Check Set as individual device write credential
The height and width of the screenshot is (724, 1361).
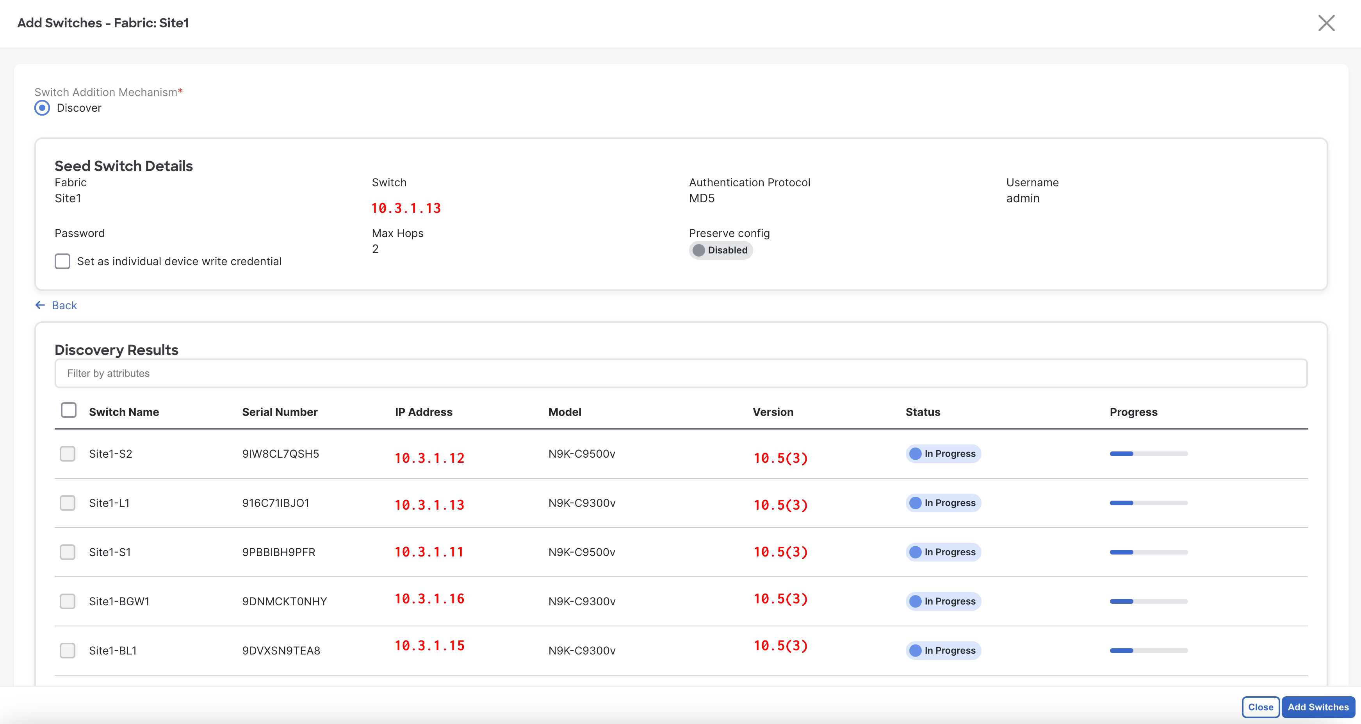(x=62, y=261)
